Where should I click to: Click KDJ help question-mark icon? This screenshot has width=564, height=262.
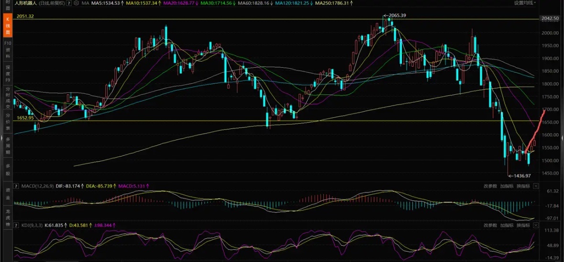16,225
